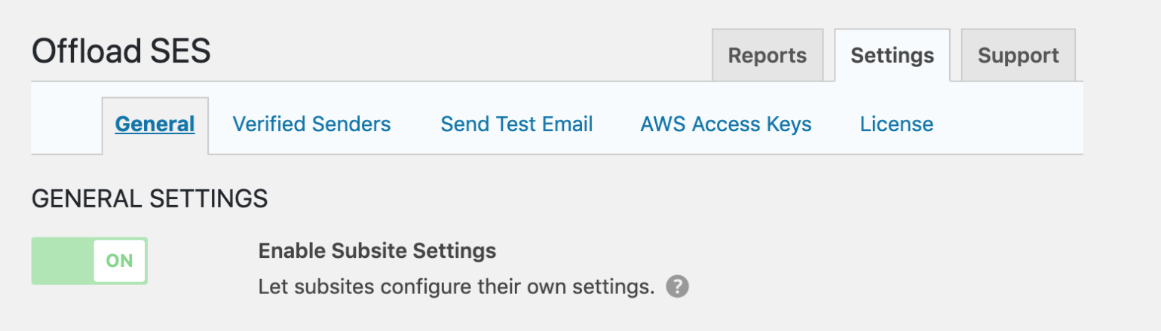Click the Offload SES page title
The image size is (1161, 331).
point(121,51)
